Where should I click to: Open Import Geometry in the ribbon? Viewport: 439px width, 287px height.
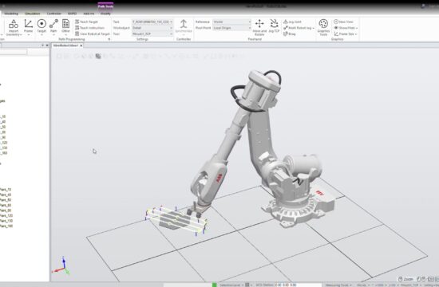click(14, 27)
